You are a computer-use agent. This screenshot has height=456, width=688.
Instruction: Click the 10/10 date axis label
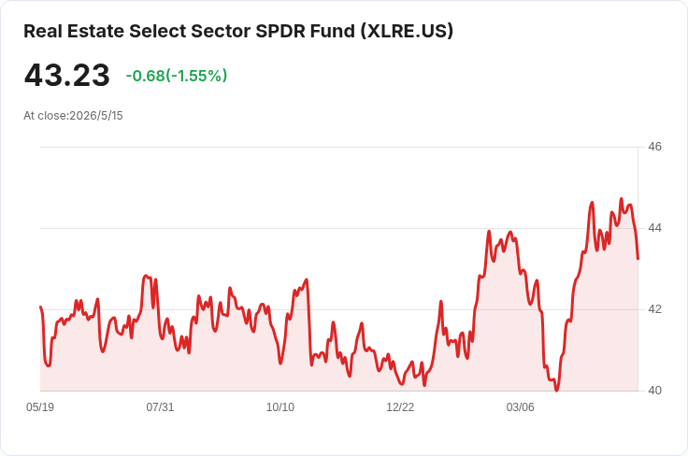[280, 406]
